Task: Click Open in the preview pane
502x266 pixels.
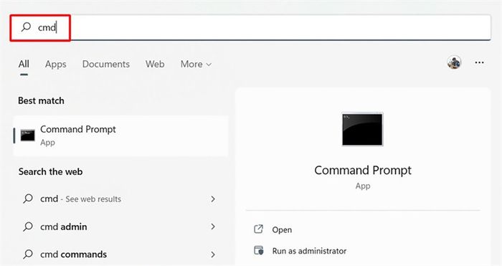Action: coord(282,229)
